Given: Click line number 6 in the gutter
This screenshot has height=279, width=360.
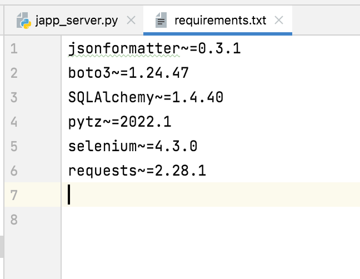Looking at the screenshot, I should pos(14,171).
